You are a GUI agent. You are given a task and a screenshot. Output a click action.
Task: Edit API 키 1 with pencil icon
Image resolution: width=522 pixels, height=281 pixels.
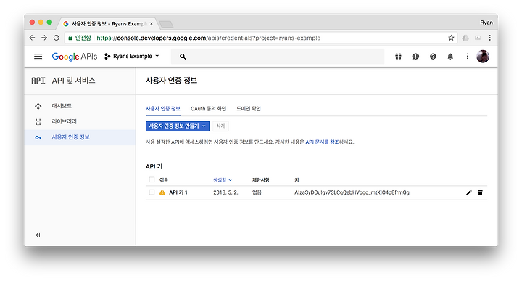coord(469,192)
